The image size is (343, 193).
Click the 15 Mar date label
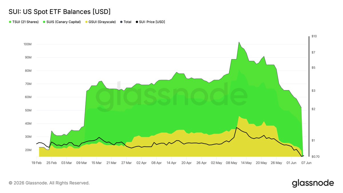click(x=96, y=163)
